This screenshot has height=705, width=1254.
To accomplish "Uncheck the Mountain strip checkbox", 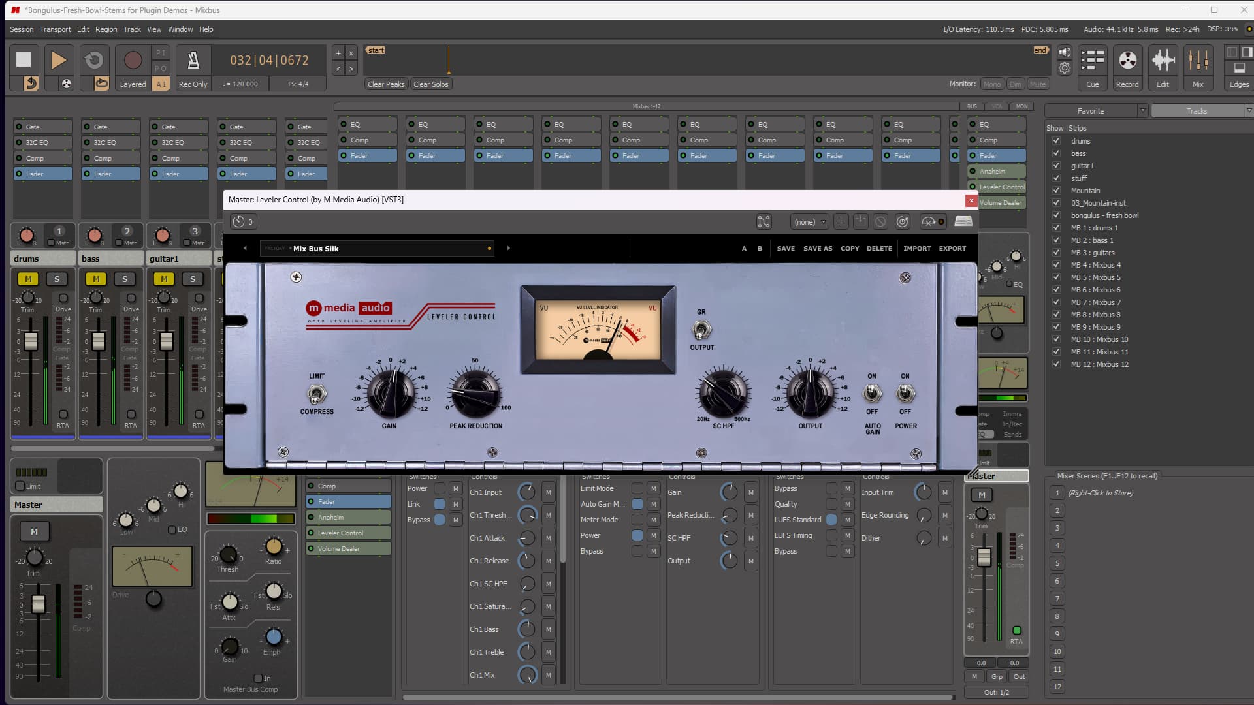I will [x=1056, y=191].
